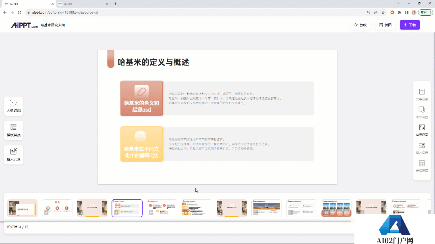The image size is (435, 244).
Task: Click the browser address bar URL
Action: [x=65, y=12]
